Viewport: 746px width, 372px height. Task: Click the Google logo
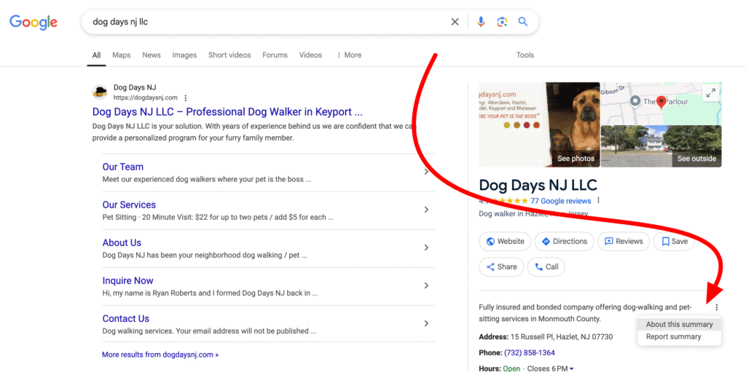pos(34,22)
